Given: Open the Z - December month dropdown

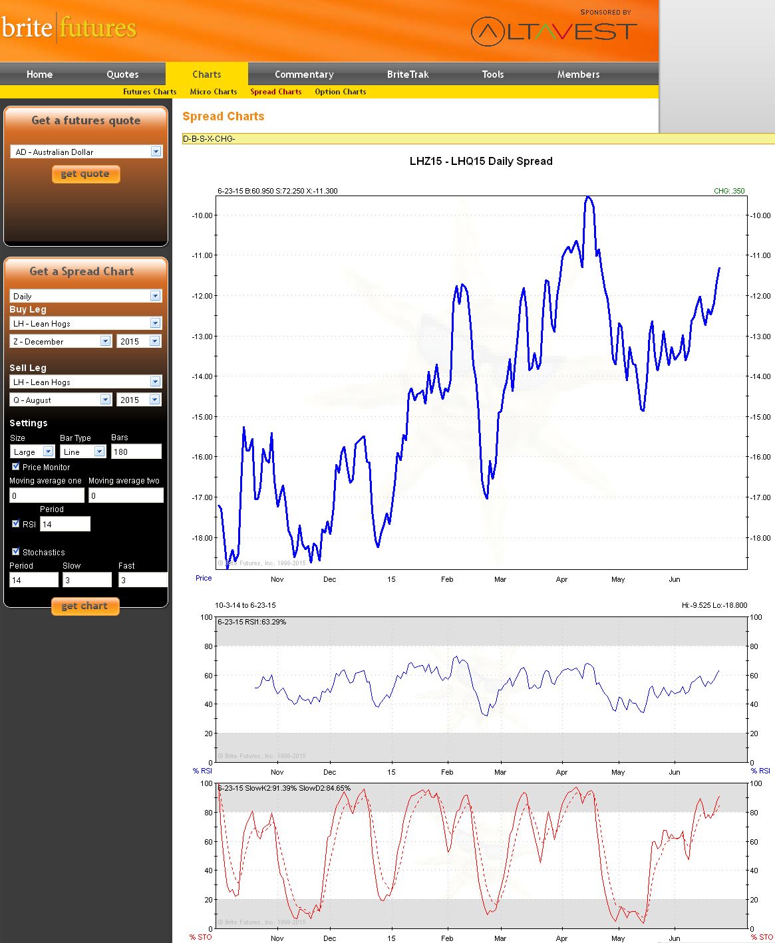Looking at the screenshot, I should (61, 341).
